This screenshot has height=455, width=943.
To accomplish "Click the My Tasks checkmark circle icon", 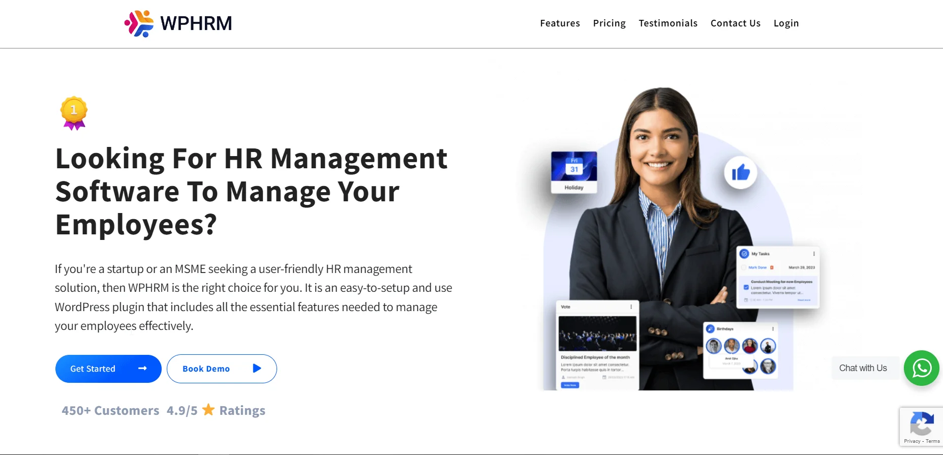I will click(744, 254).
